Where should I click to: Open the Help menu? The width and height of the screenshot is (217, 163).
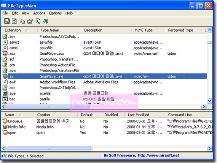point(69,13)
